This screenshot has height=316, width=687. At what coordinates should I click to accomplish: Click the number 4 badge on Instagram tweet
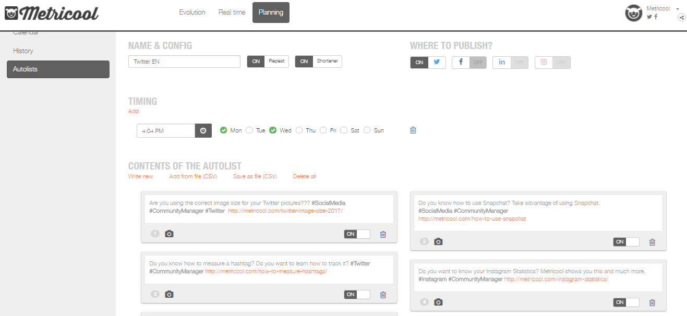coord(424,302)
